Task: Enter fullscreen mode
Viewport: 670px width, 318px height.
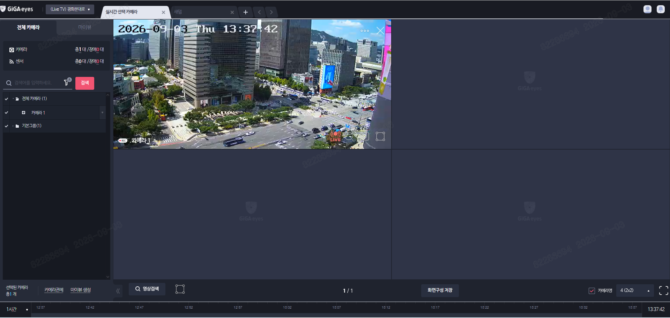Action: tap(663, 291)
